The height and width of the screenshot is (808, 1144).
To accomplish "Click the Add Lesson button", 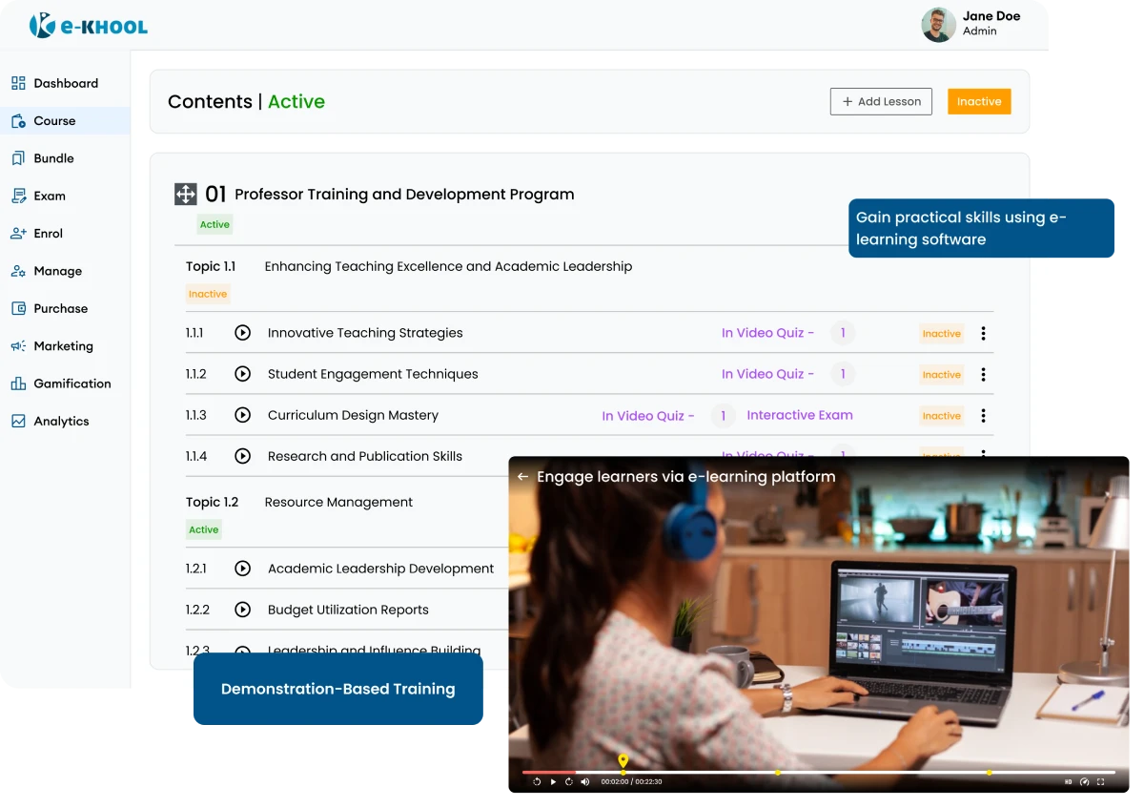I will pos(880,101).
